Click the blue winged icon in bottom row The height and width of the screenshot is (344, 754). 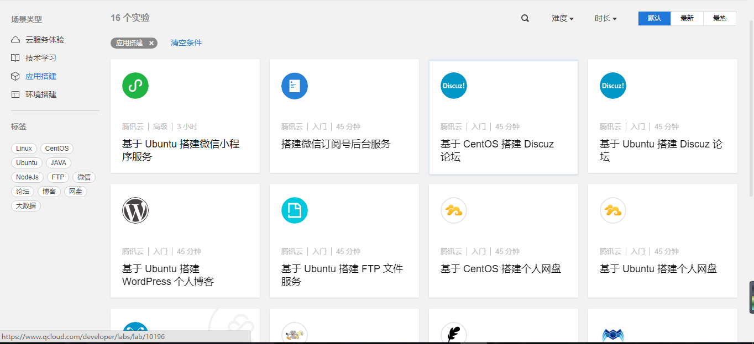[x=613, y=334]
